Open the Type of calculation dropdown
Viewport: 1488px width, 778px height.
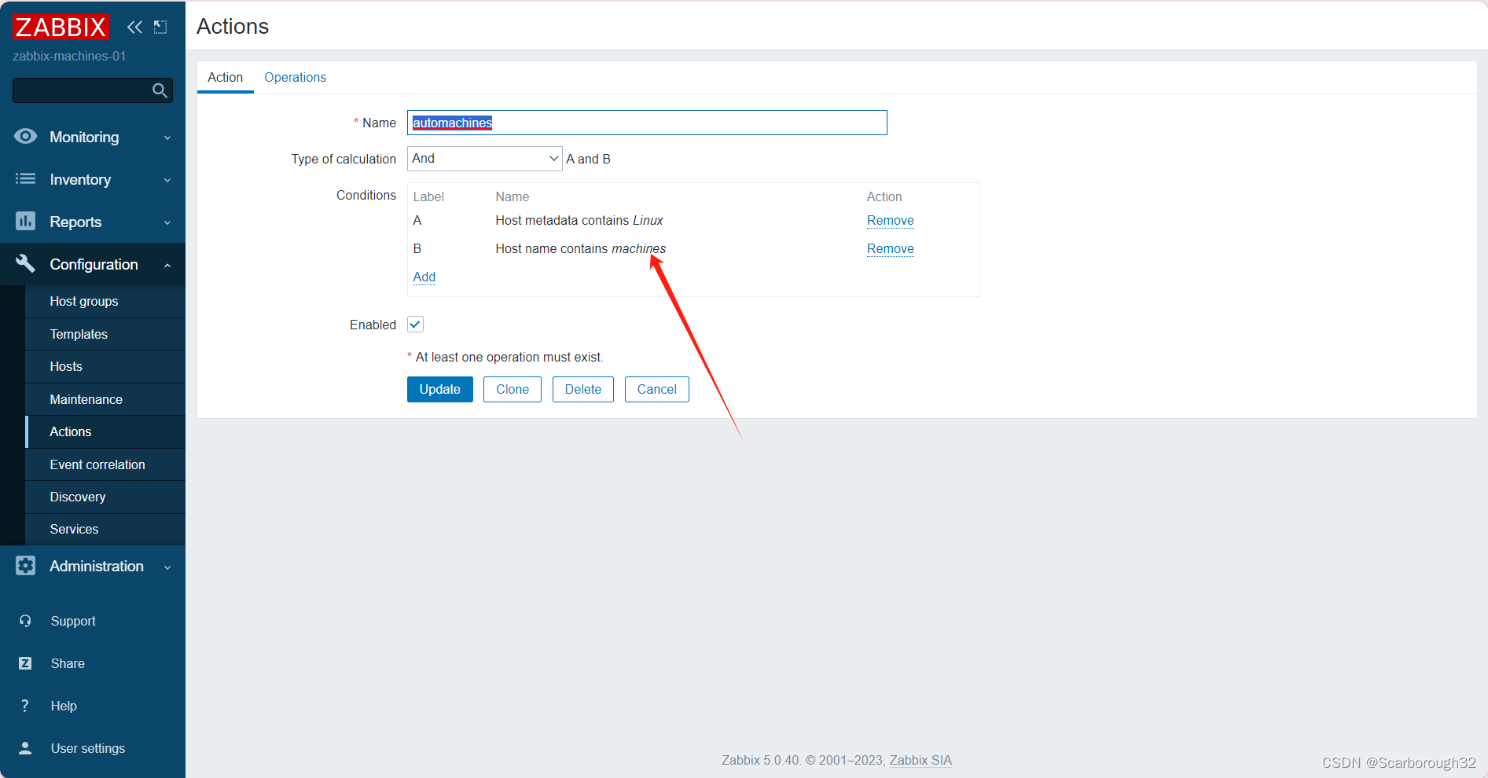(484, 158)
